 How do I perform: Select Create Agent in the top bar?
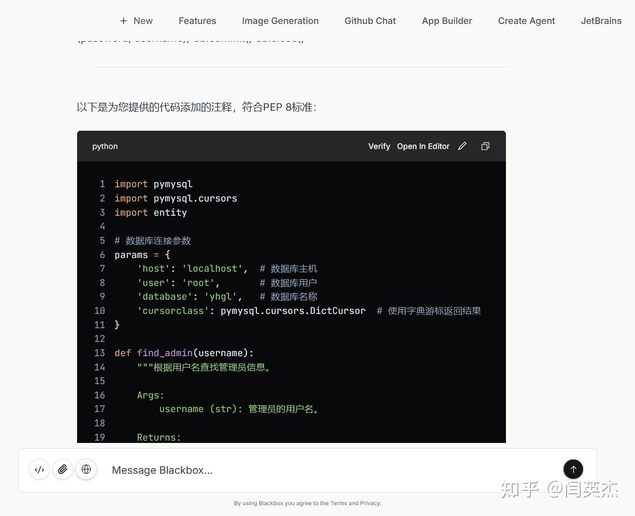point(527,21)
